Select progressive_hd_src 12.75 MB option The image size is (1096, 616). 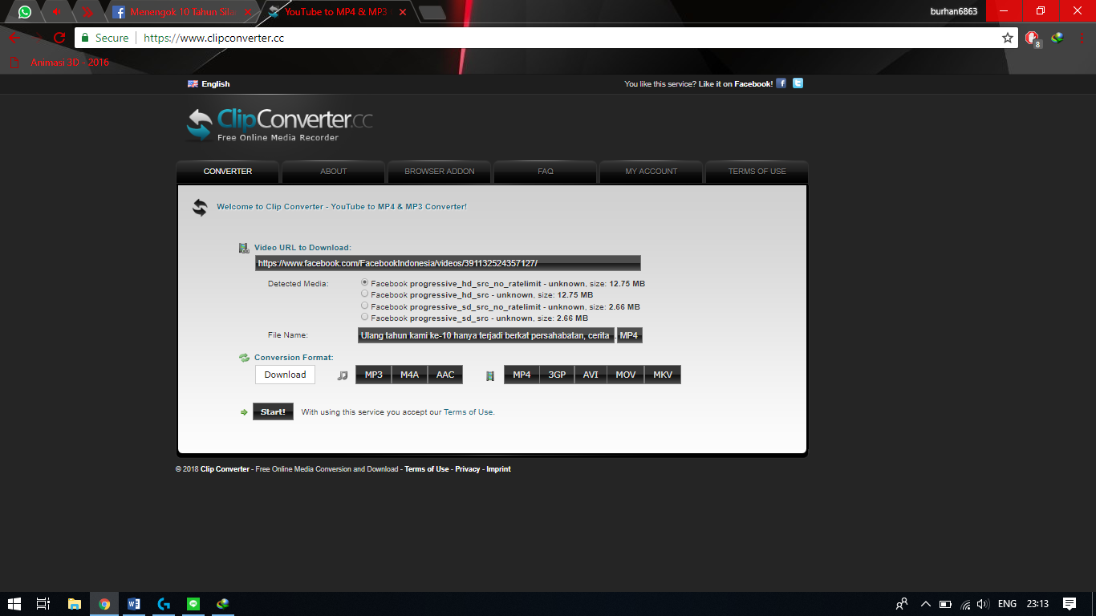365,294
